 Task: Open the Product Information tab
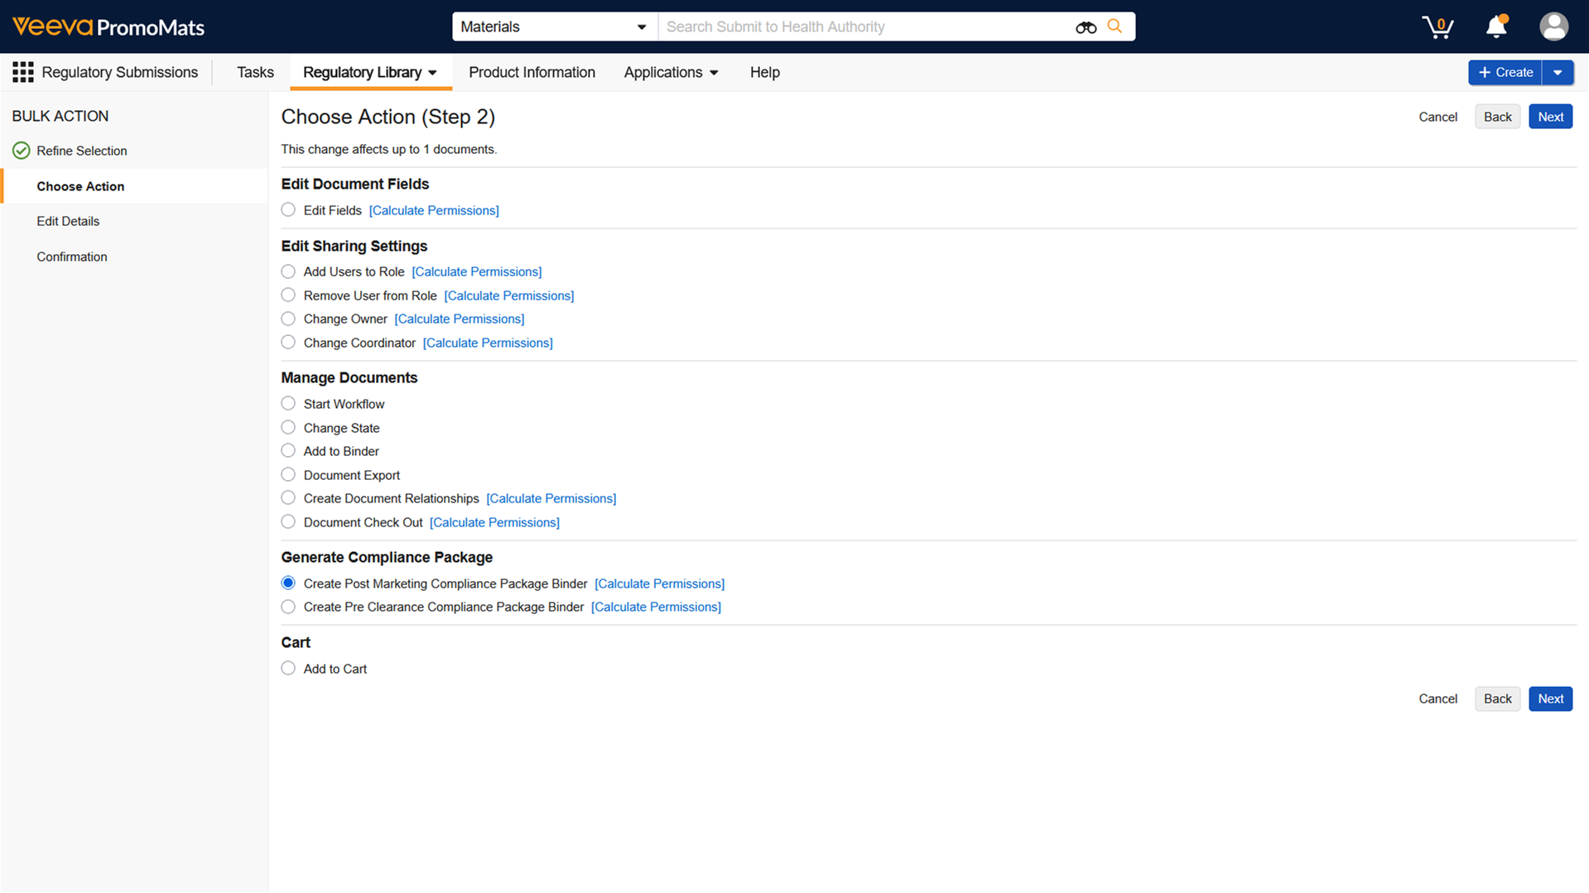[532, 73]
